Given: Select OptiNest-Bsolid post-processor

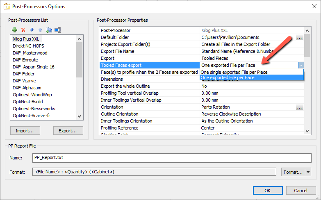Looking at the screenshot, I should pos(27,102).
